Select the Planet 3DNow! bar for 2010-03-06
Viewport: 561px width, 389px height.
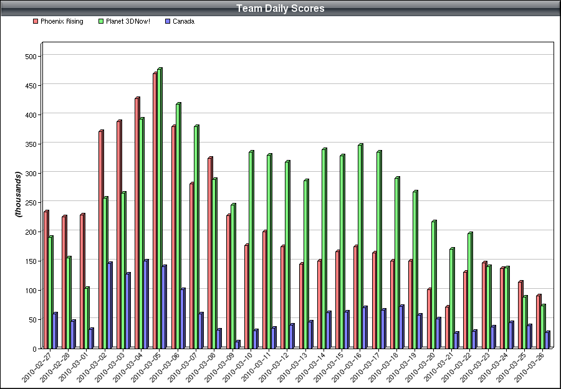pos(178,225)
